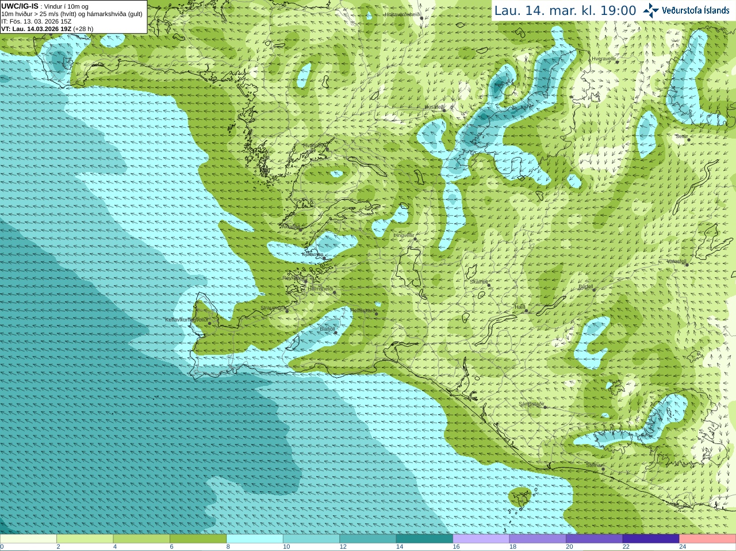Select the Skálholt station marker
This screenshot has height=551, width=736.
point(489,286)
